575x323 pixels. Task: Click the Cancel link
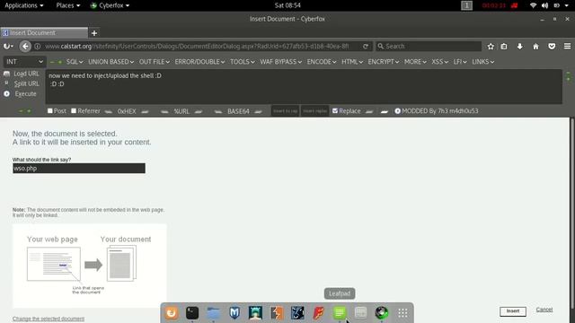(x=544, y=310)
